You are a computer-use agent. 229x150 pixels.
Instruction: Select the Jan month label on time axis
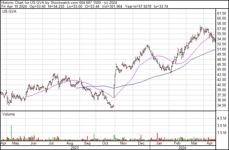[159, 144]
